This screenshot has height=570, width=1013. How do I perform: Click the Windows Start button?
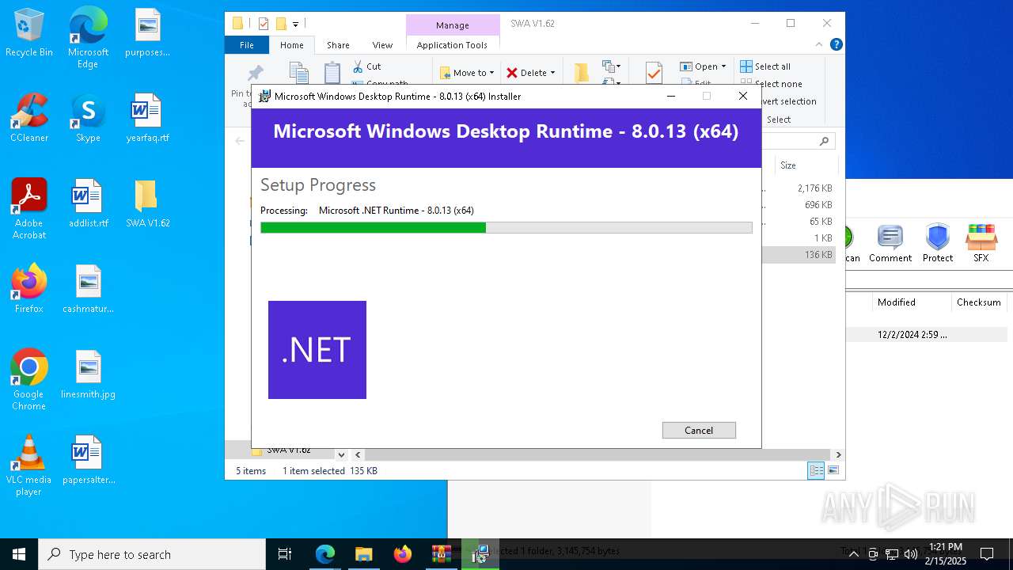pyautogui.click(x=19, y=554)
